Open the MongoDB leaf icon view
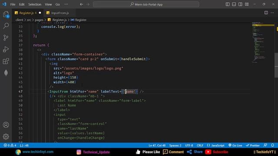The image size is (278, 156). point(6,73)
